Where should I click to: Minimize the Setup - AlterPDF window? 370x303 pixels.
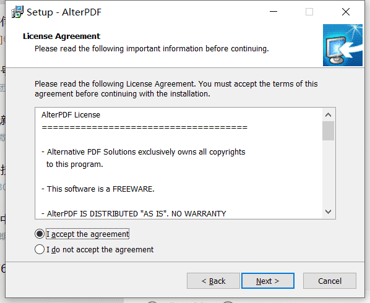pyautogui.click(x=273, y=12)
